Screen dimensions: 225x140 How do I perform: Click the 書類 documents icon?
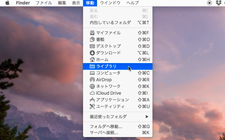pyautogui.click(x=92, y=39)
